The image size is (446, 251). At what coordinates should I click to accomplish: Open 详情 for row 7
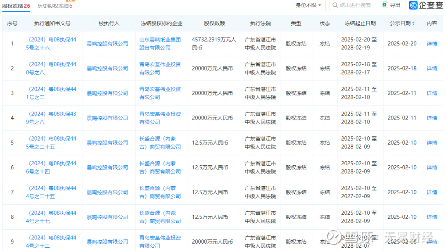point(432,192)
